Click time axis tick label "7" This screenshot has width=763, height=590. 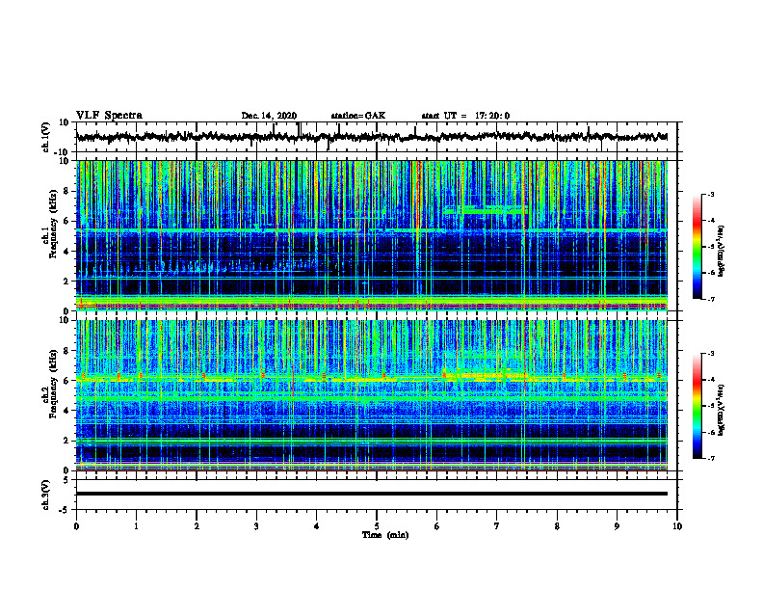coord(497,526)
